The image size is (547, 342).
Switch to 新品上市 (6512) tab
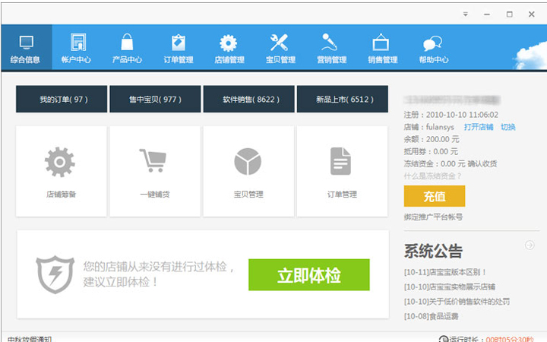[341, 100]
